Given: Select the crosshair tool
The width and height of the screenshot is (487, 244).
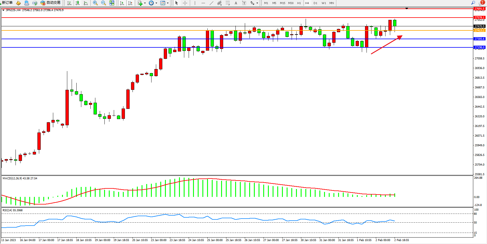Looking at the screenshot, I should (185, 3).
